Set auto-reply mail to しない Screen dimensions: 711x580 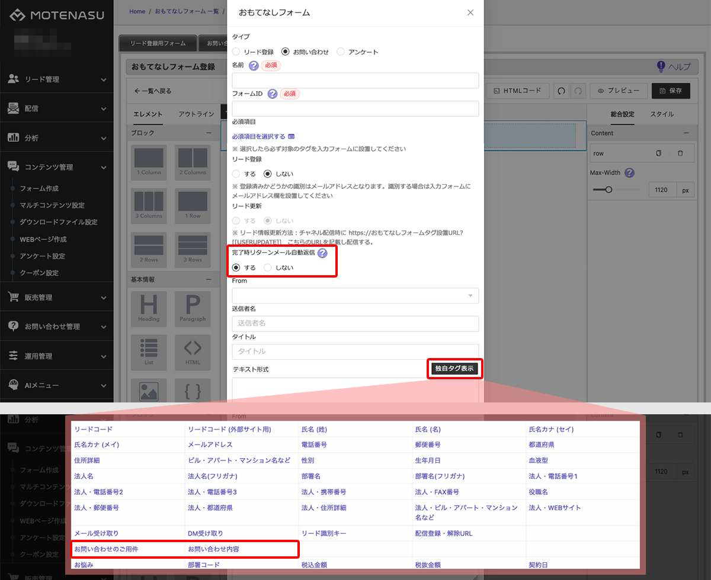[x=268, y=268]
